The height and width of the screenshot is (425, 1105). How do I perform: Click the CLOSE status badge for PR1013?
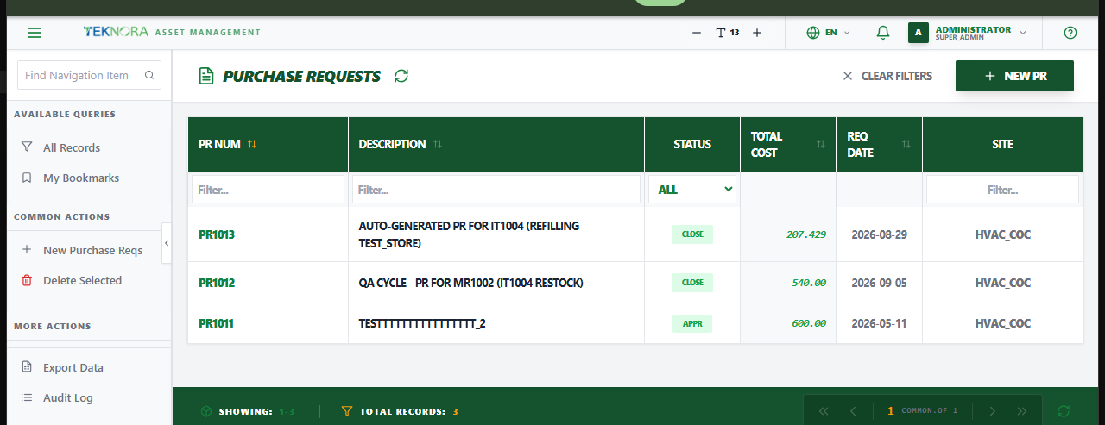click(x=692, y=234)
